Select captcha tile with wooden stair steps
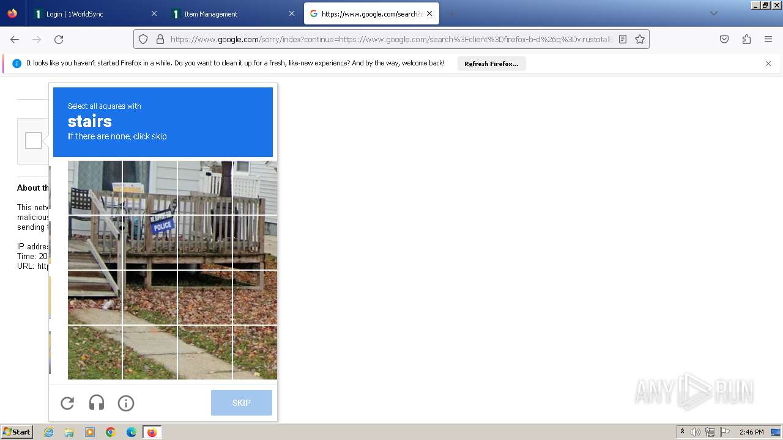Image resolution: width=783 pixels, height=440 pixels. pyautogui.click(x=95, y=297)
